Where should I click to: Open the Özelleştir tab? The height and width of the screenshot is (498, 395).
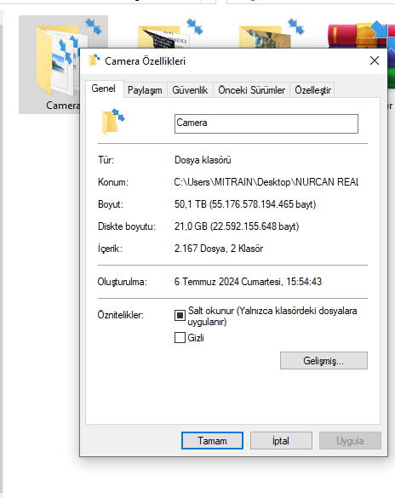[312, 90]
